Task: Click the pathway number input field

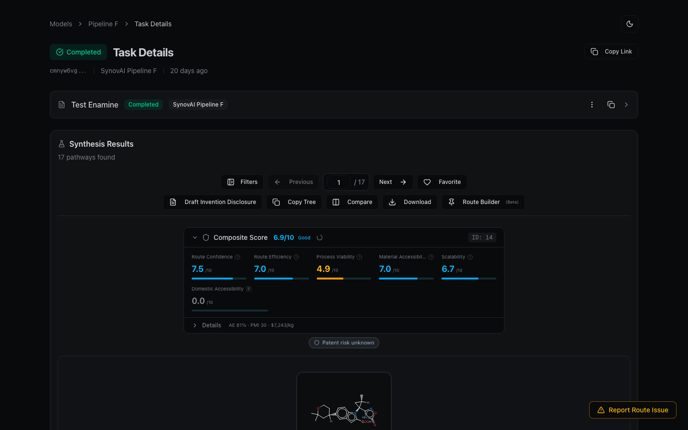Action: pos(339,182)
